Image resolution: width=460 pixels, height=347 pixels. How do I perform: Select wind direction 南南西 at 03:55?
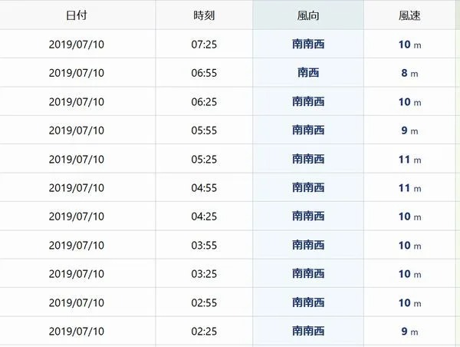point(308,245)
